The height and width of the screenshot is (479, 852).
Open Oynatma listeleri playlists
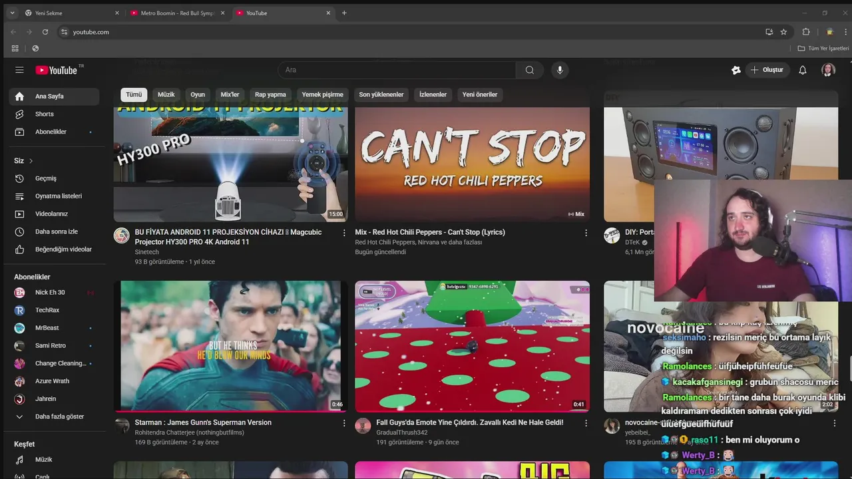[x=54, y=196]
